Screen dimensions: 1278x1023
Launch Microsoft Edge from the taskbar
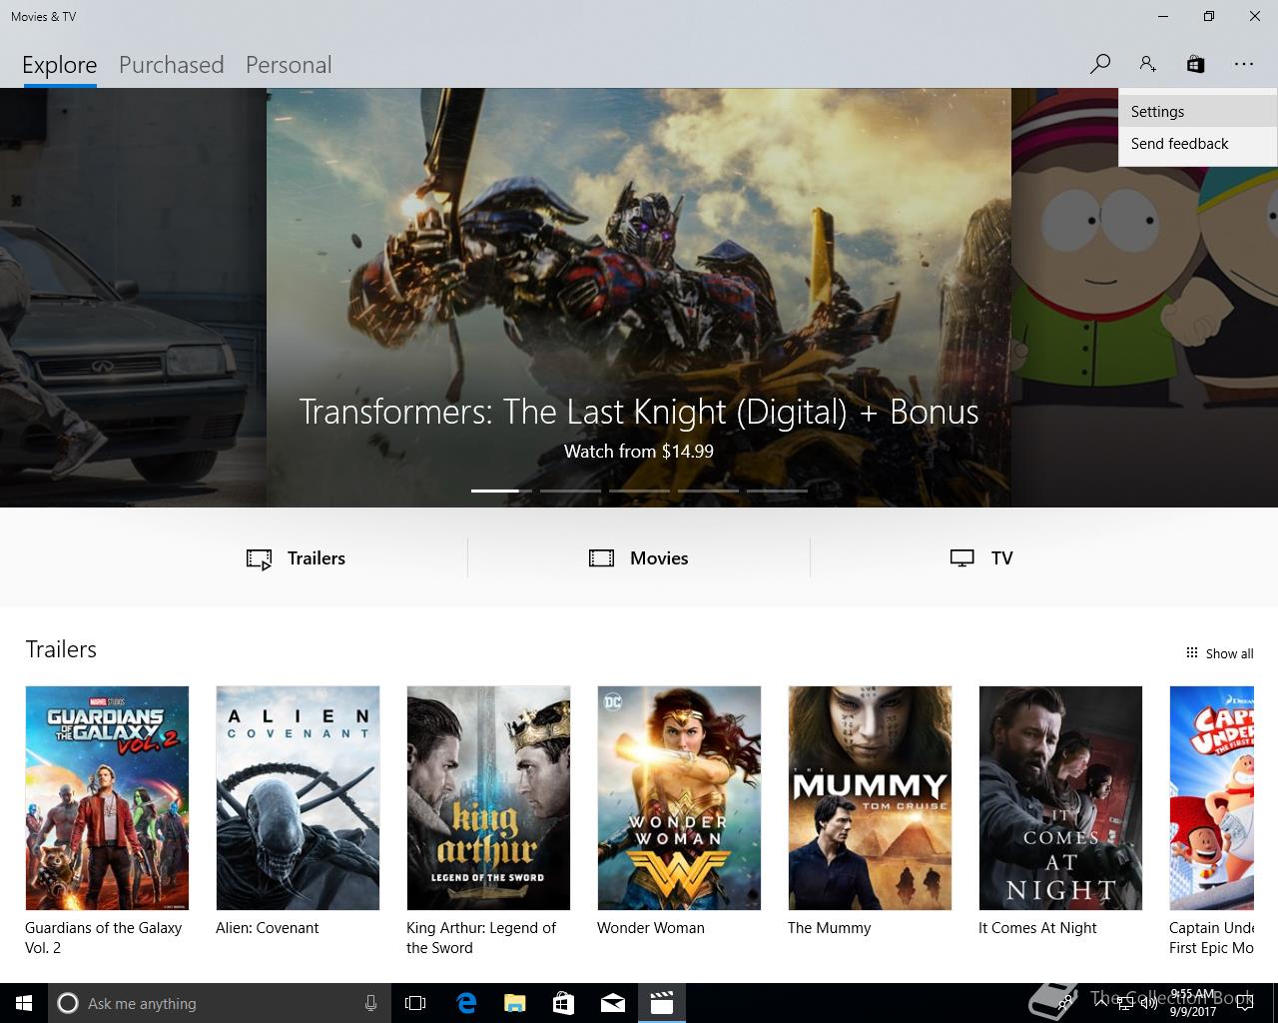[x=465, y=1003]
